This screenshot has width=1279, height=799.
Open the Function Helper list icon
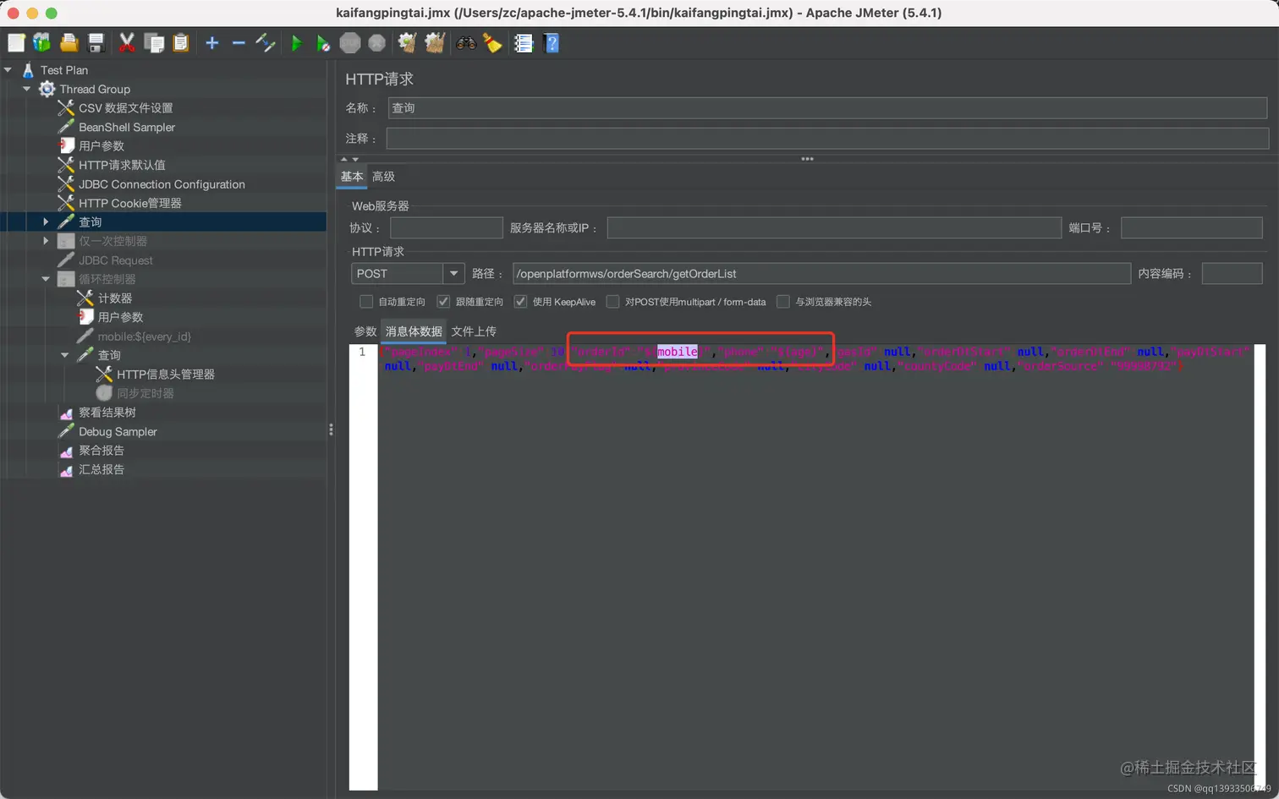coord(524,43)
